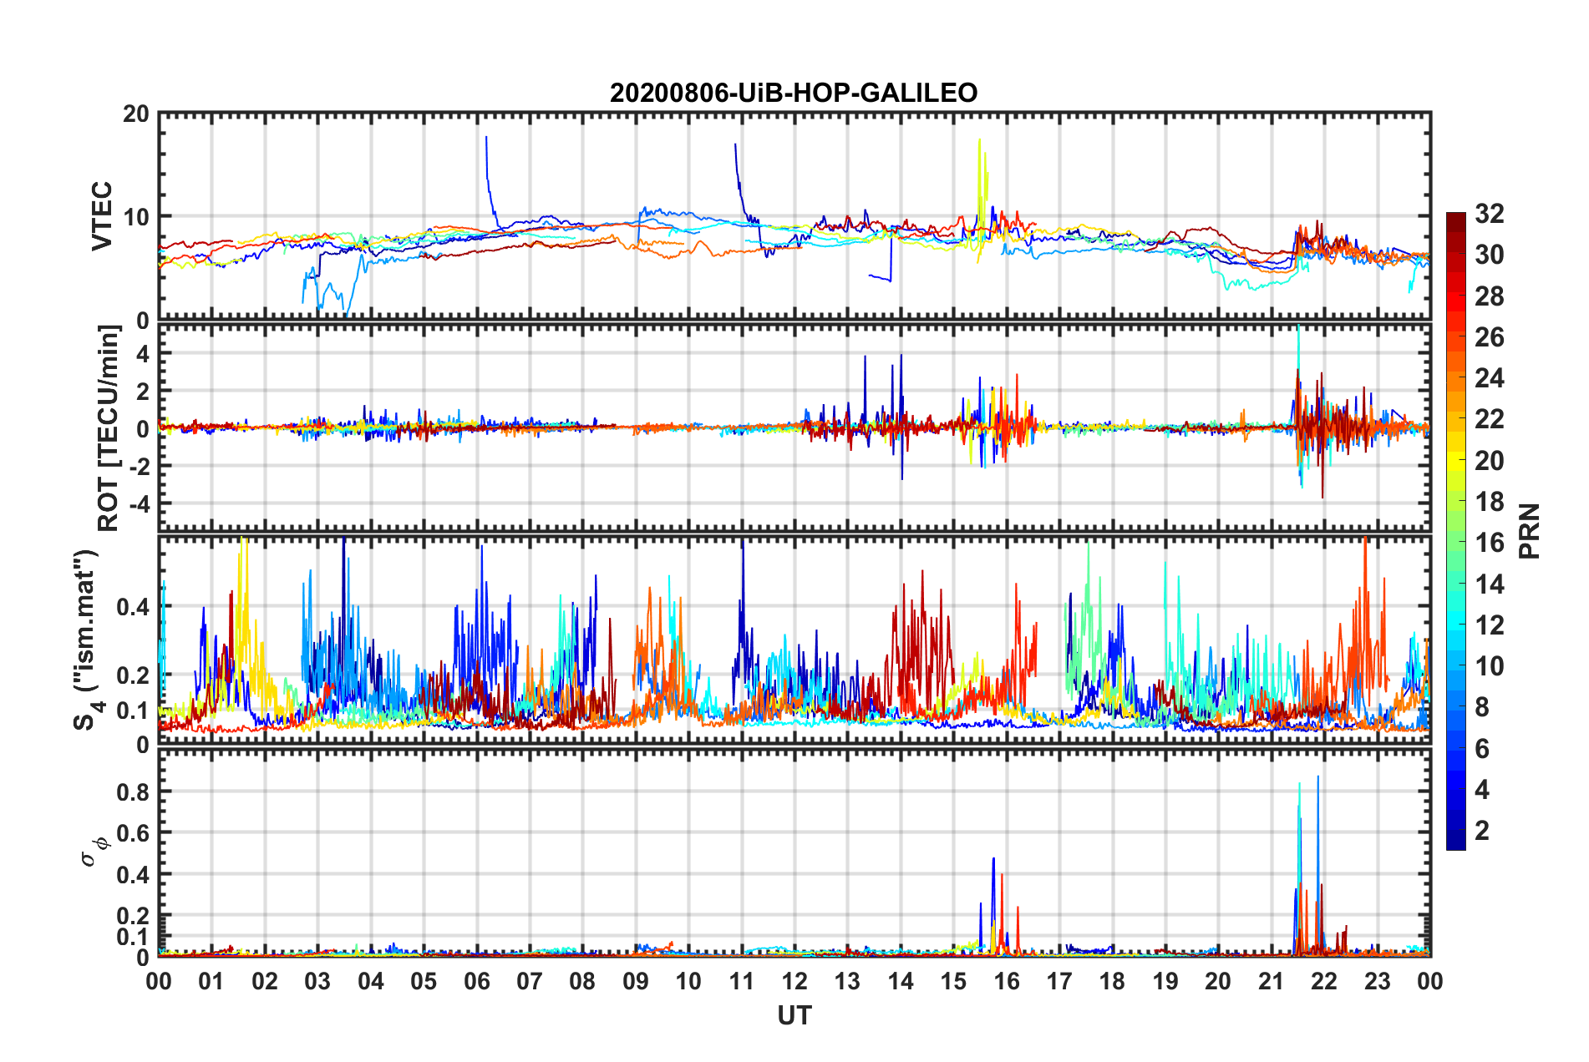Click the PRN colorbar label

pyautogui.click(x=1530, y=531)
